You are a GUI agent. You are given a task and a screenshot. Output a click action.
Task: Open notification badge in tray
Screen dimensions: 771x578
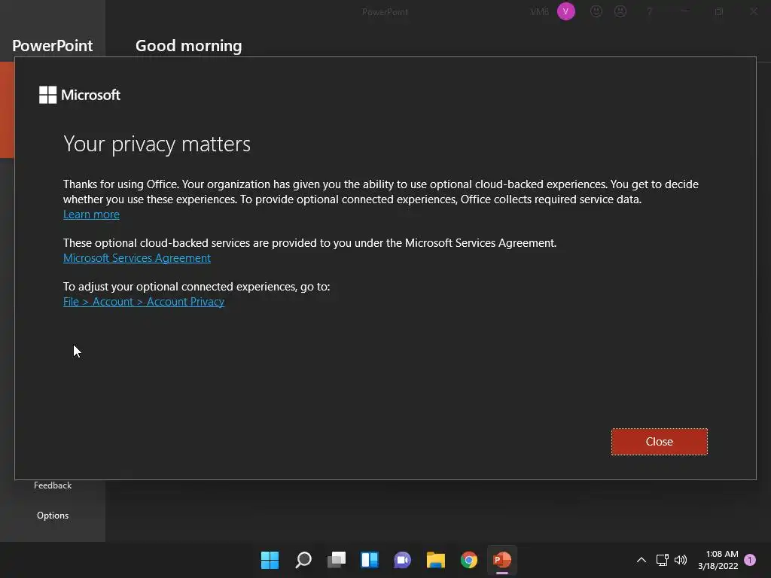pyautogui.click(x=750, y=560)
